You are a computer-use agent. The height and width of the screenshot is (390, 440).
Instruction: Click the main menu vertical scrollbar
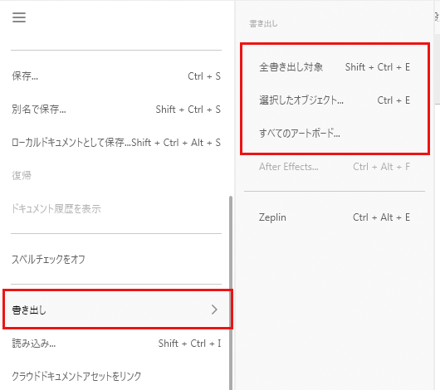click(231, 292)
